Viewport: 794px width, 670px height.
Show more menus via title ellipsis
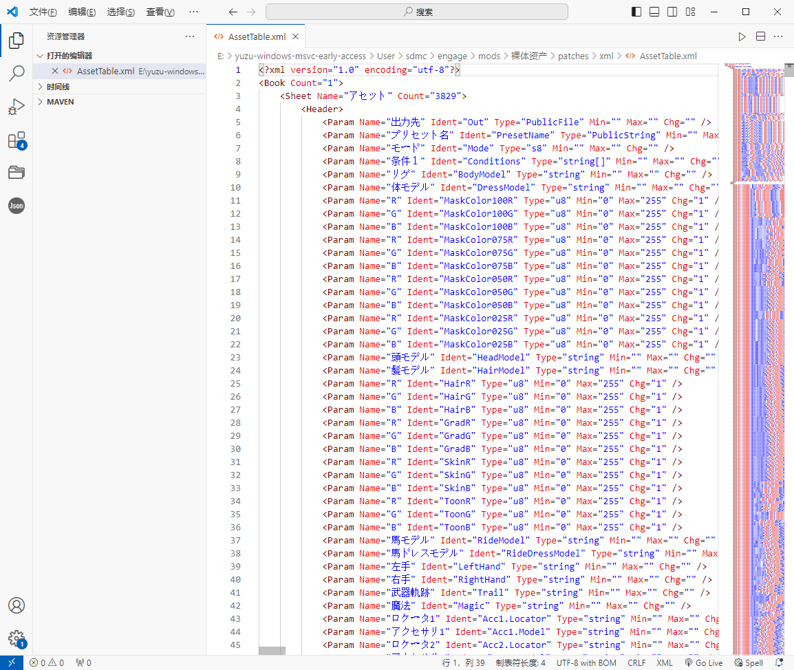pyautogui.click(x=193, y=12)
